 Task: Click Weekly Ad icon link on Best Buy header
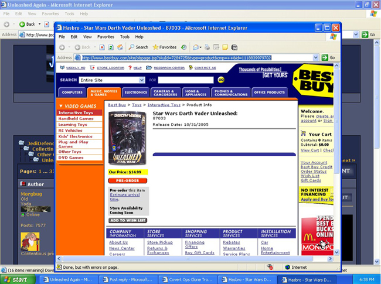[x=73, y=68]
